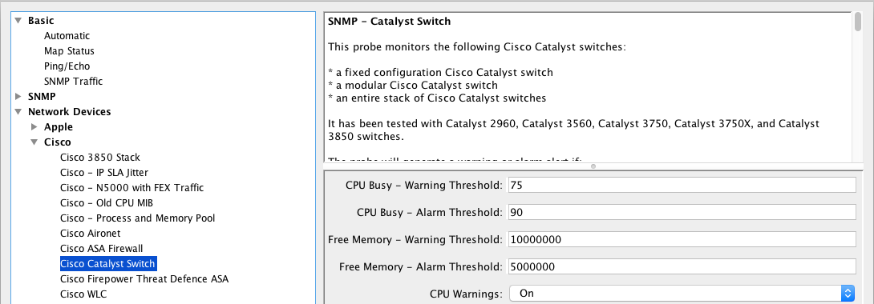Edit CPU Busy Alarm Threshold field

[x=681, y=212]
